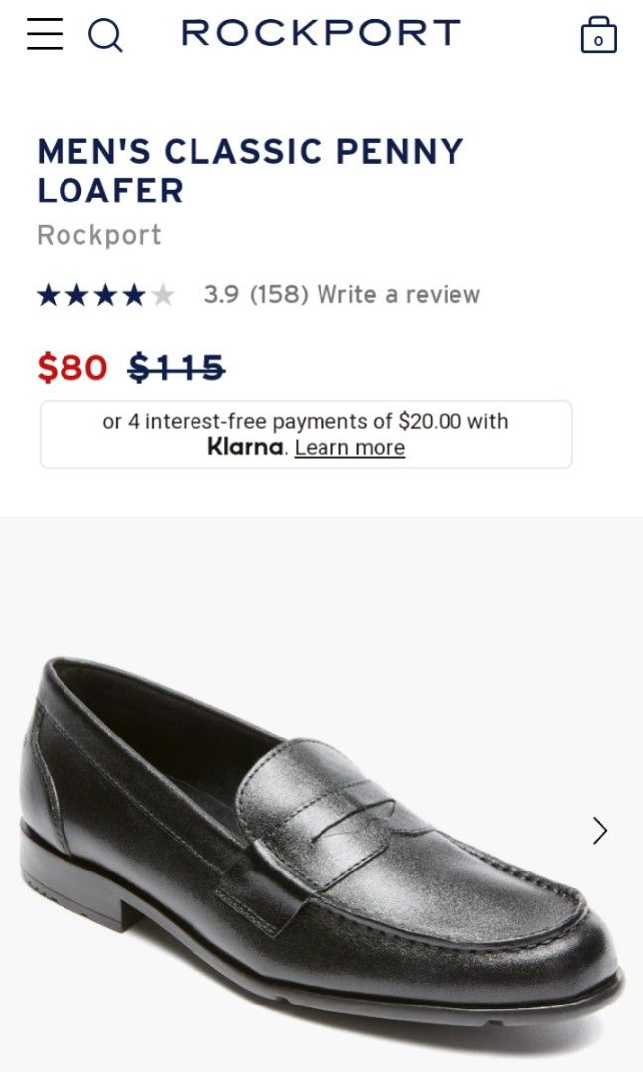Viewport: 643px width, 1072px height.
Task: Click the search magnifier icon
Action: tap(105, 36)
